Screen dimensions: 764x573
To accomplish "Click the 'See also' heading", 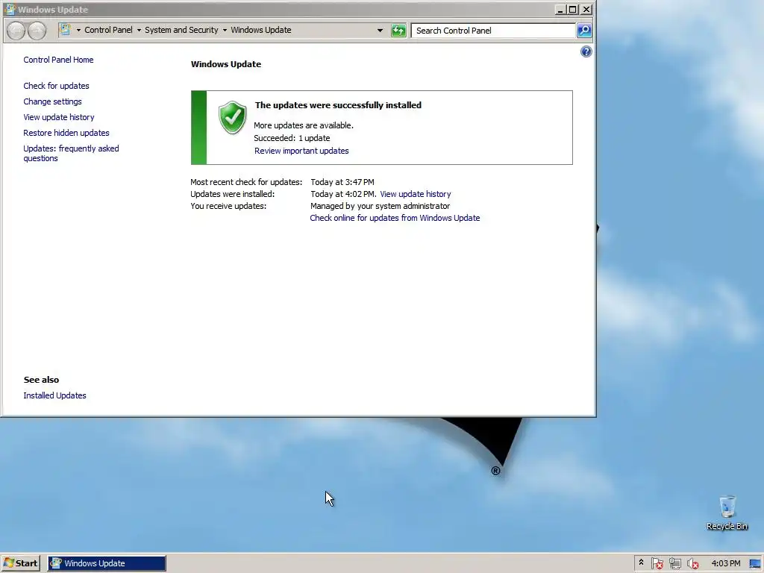I will 42,380.
